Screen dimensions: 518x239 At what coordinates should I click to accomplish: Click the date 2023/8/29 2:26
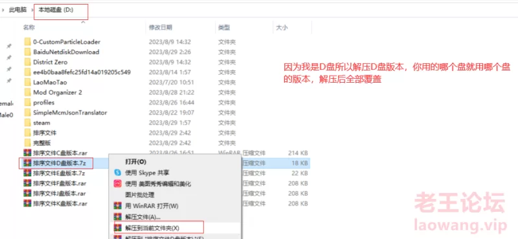[170, 52]
